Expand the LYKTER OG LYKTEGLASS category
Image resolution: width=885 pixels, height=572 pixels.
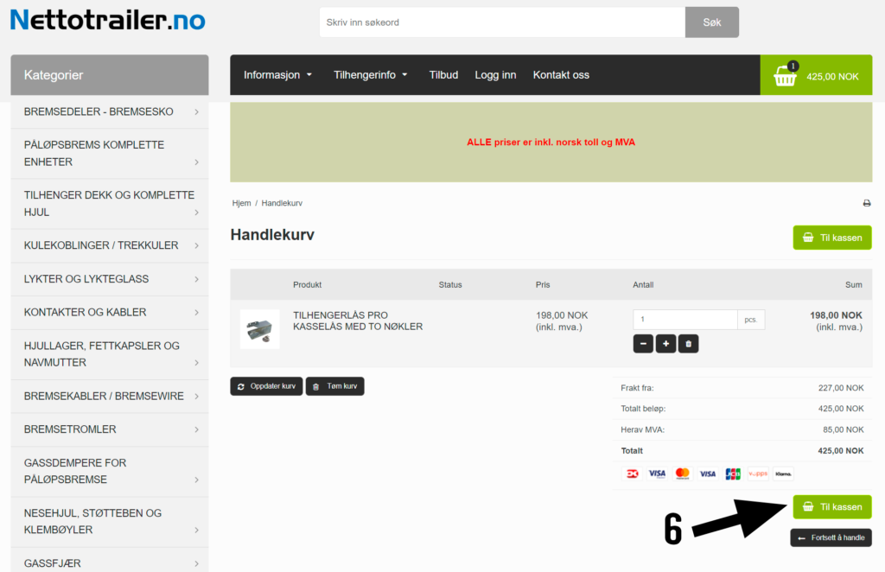[110, 279]
